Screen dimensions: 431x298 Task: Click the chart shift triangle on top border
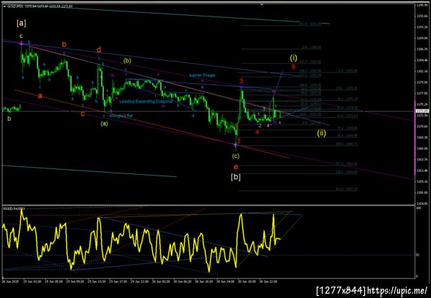(261, 4)
